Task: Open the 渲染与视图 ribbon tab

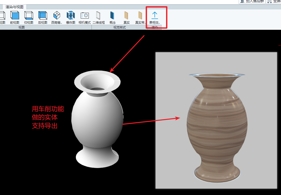Action: click(15, 7)
